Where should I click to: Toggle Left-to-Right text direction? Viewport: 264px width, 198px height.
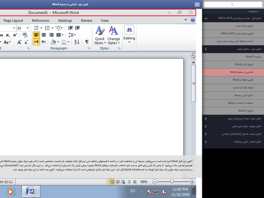click(x=36, y=42)
